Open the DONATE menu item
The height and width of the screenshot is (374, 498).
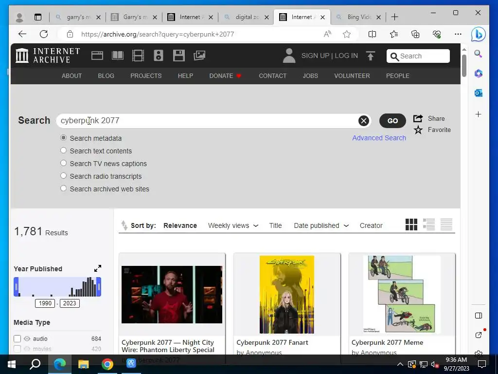pyautogui.click(x=225, y=75)
